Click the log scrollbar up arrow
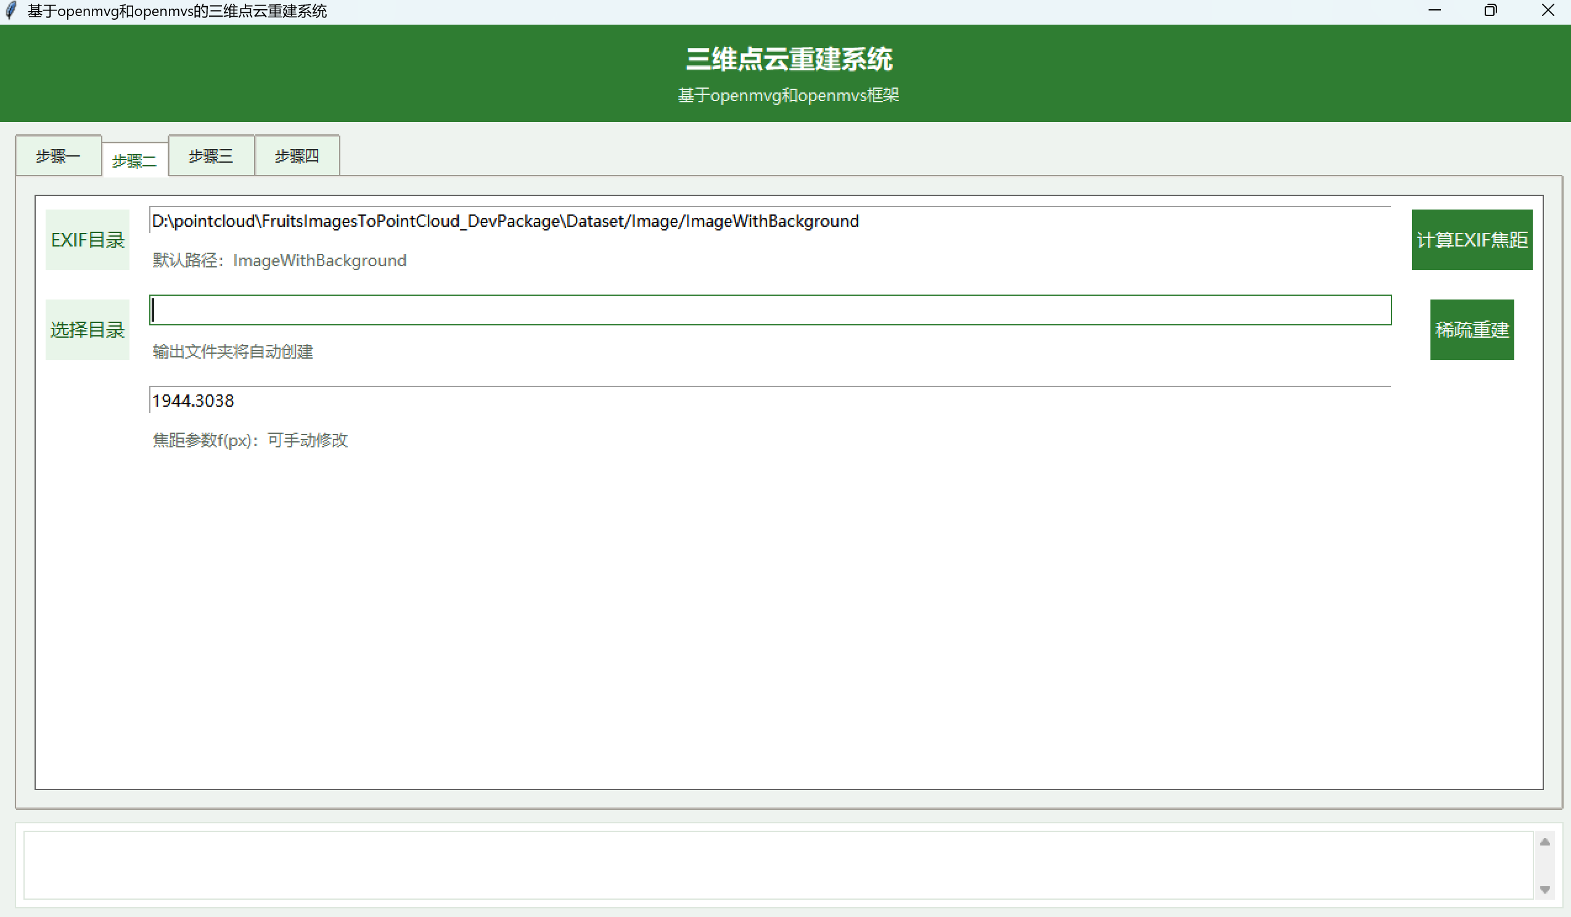Viewport: 1571px width, 917px height. (1544, 842)
